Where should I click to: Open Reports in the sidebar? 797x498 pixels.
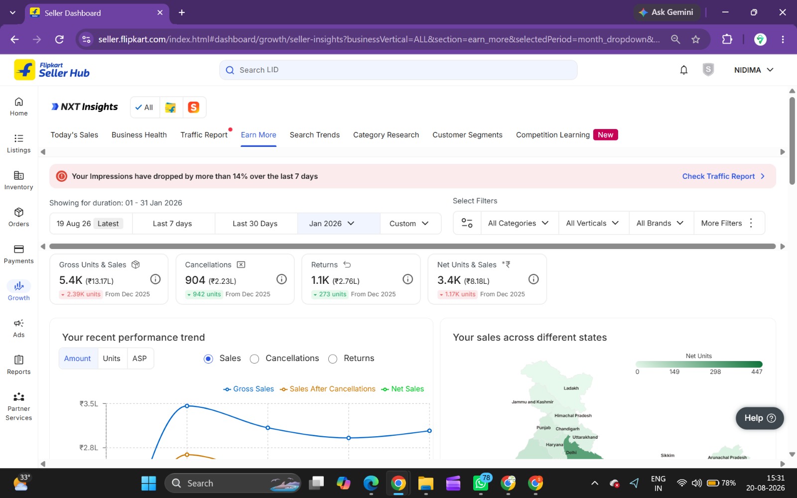pos(18,365)
